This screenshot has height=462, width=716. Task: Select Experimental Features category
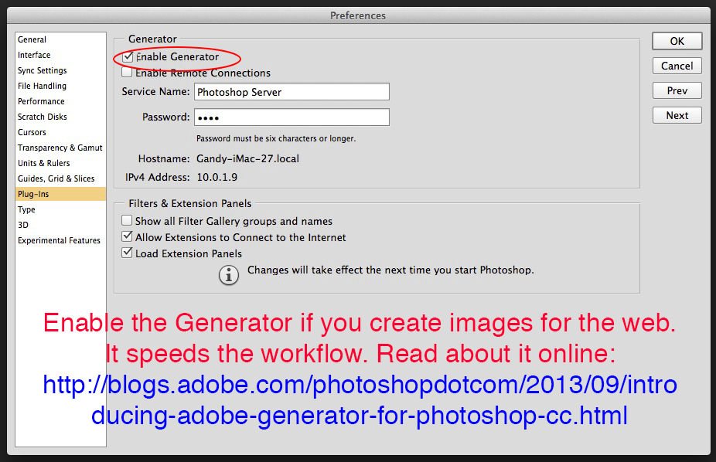60,240
